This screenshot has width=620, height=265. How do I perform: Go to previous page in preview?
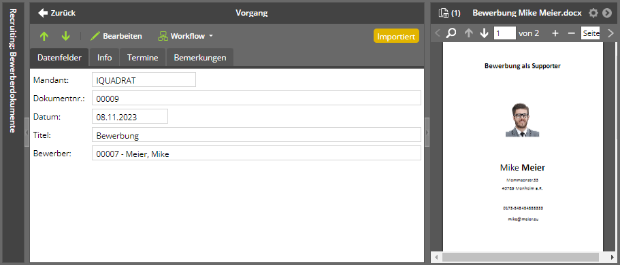tap(468, 33)
